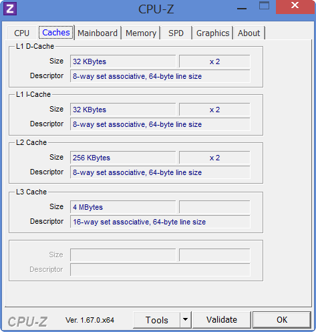
Task: Minimize the CPU-Z window
Action: tap(242, 9)
